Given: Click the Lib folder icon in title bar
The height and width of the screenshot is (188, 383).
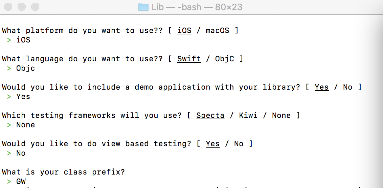Looking at the screenshot, I should tap(143, 7).
